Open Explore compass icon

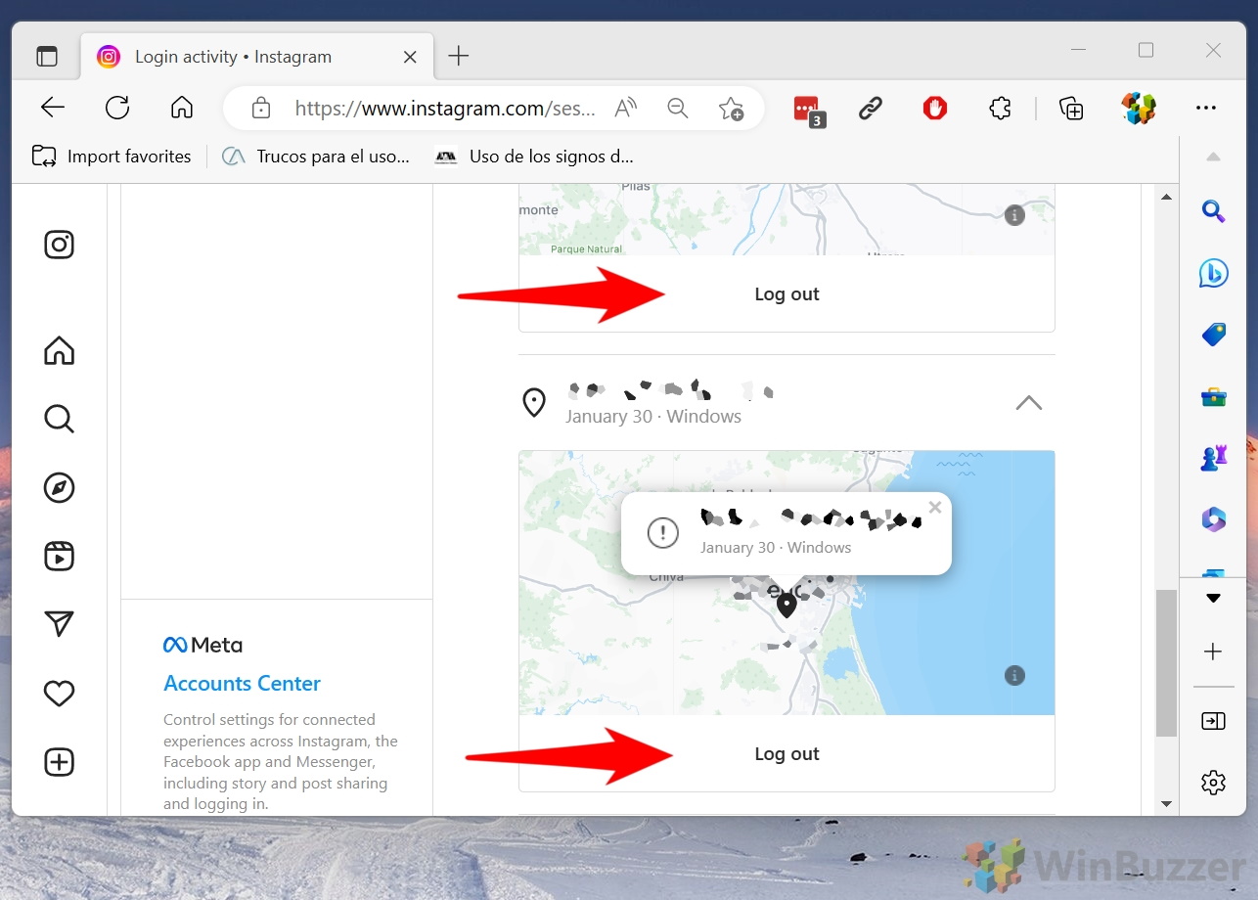click(60, 487)
